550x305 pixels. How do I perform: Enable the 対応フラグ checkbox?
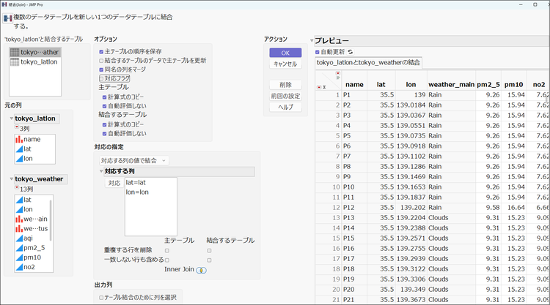(x=101, y=79)
